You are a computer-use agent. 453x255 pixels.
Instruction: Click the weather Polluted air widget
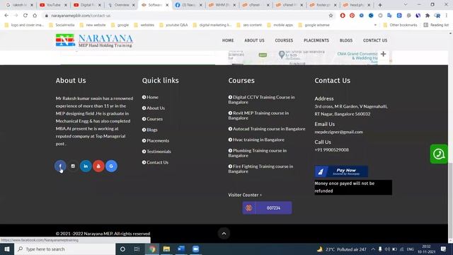click(x=342, y=249)
